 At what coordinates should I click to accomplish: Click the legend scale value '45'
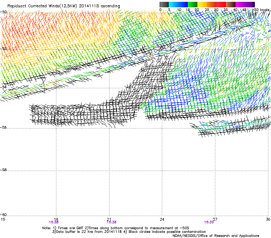244,10
